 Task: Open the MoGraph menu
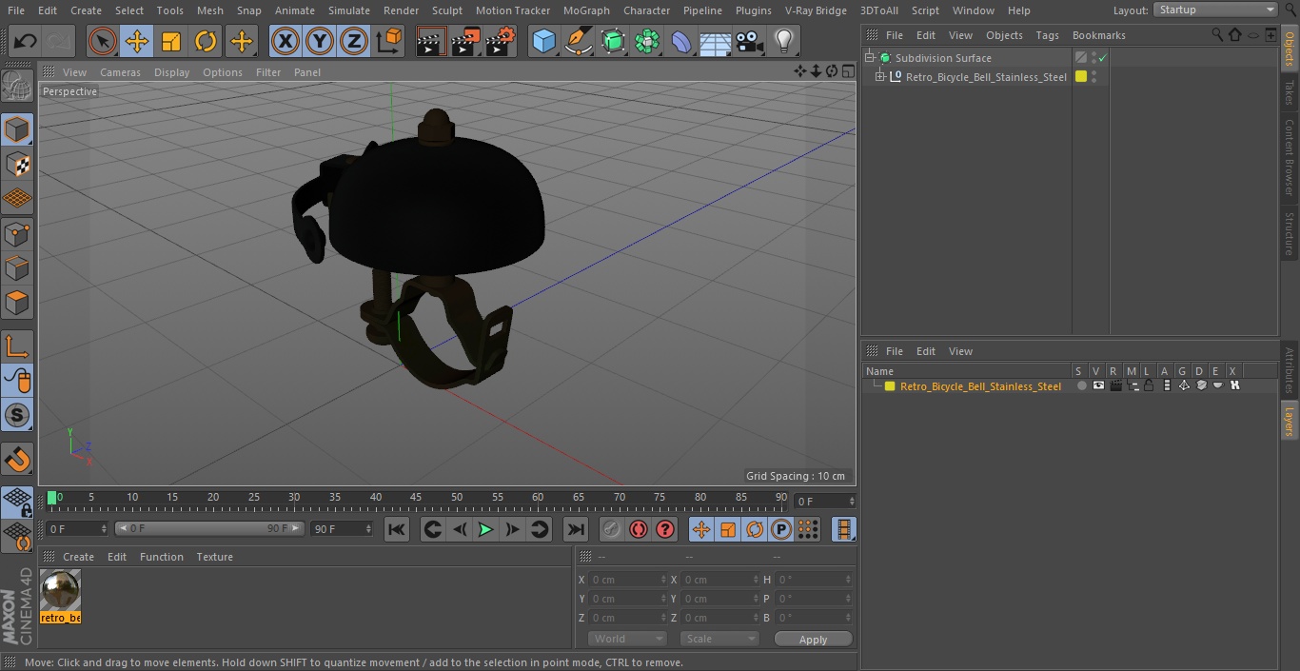[x=586, y=10]
